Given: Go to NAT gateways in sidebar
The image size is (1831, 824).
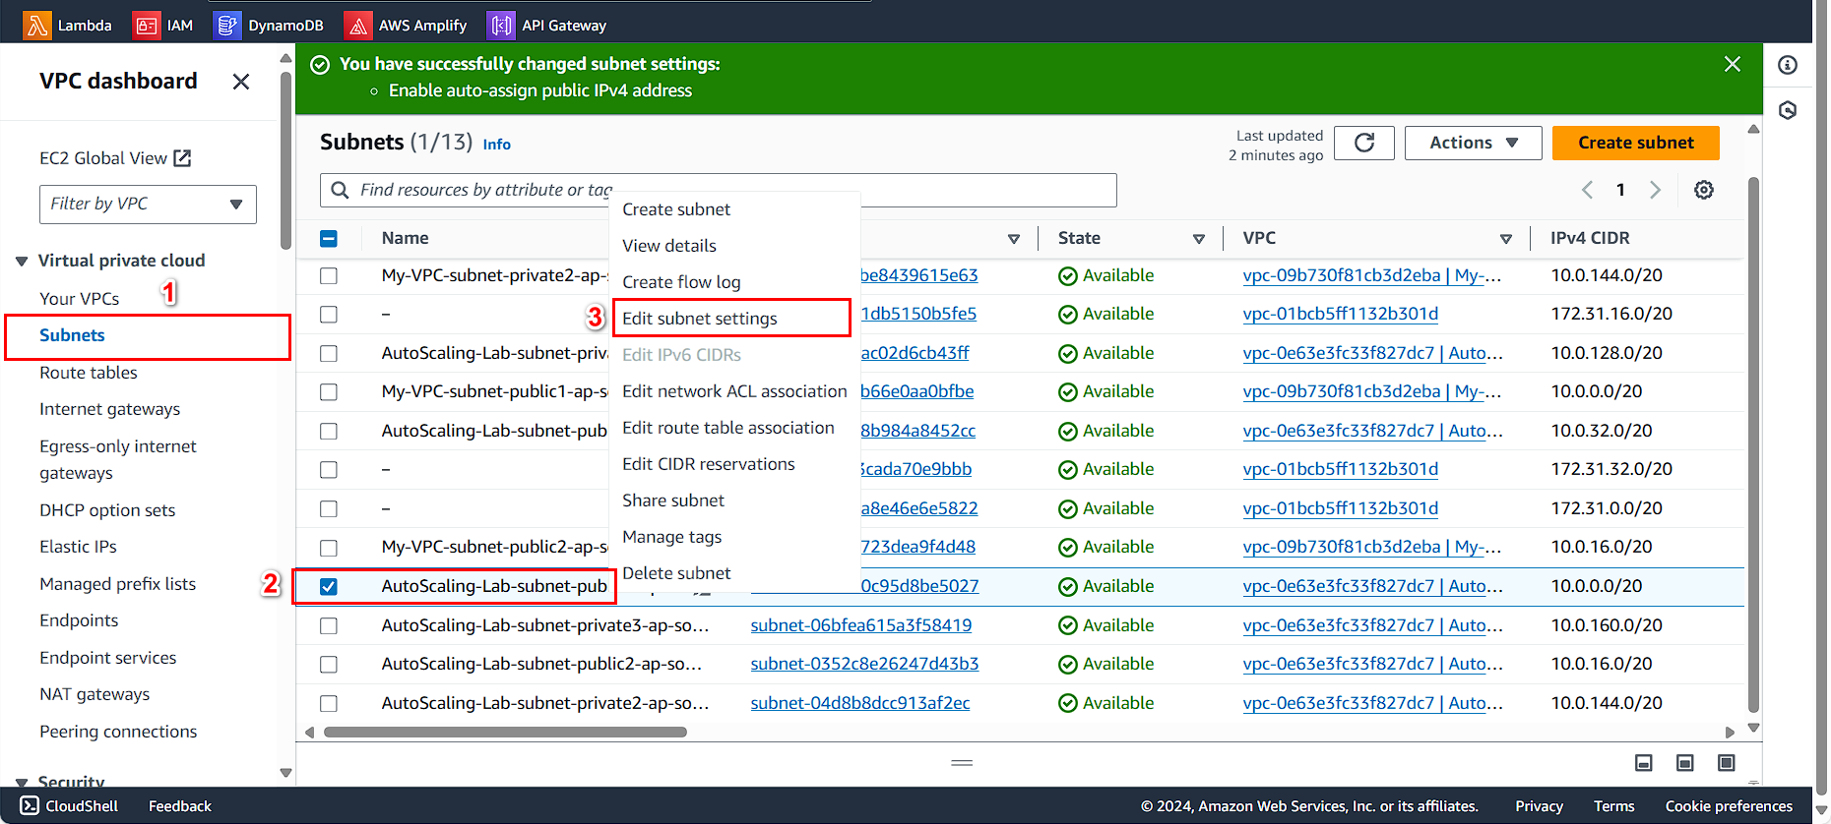Looking at the screenshot, I should (95, 694).
